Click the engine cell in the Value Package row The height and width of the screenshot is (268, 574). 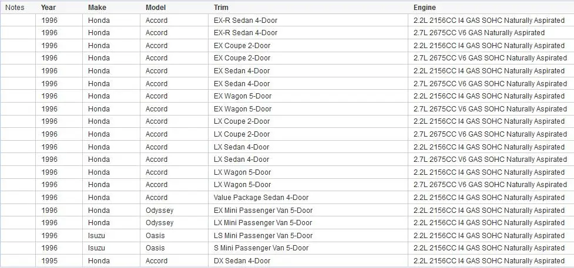(491, 198)
